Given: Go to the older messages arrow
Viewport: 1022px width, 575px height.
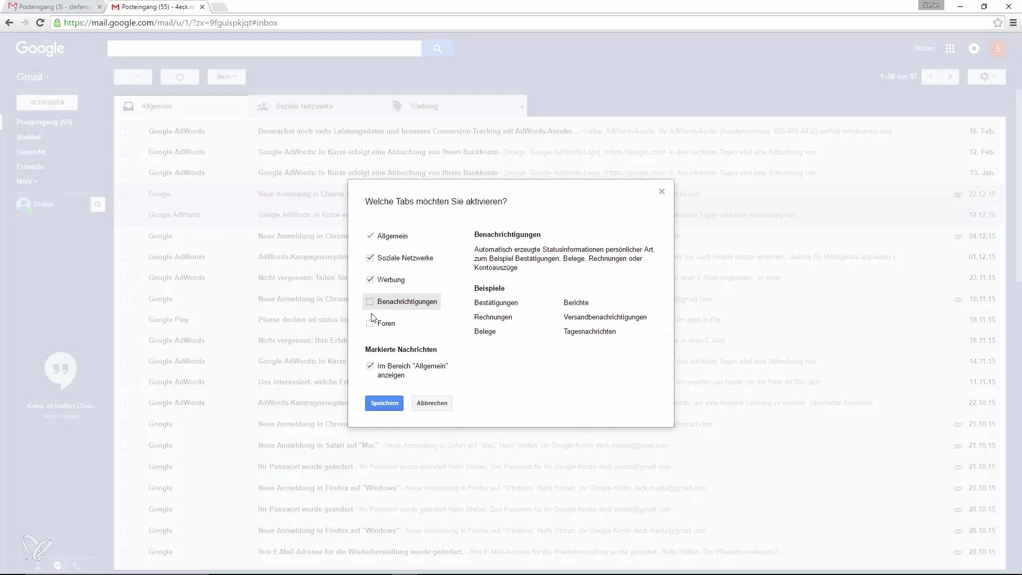Looking at the screenshot, I should tap(950, 77).
